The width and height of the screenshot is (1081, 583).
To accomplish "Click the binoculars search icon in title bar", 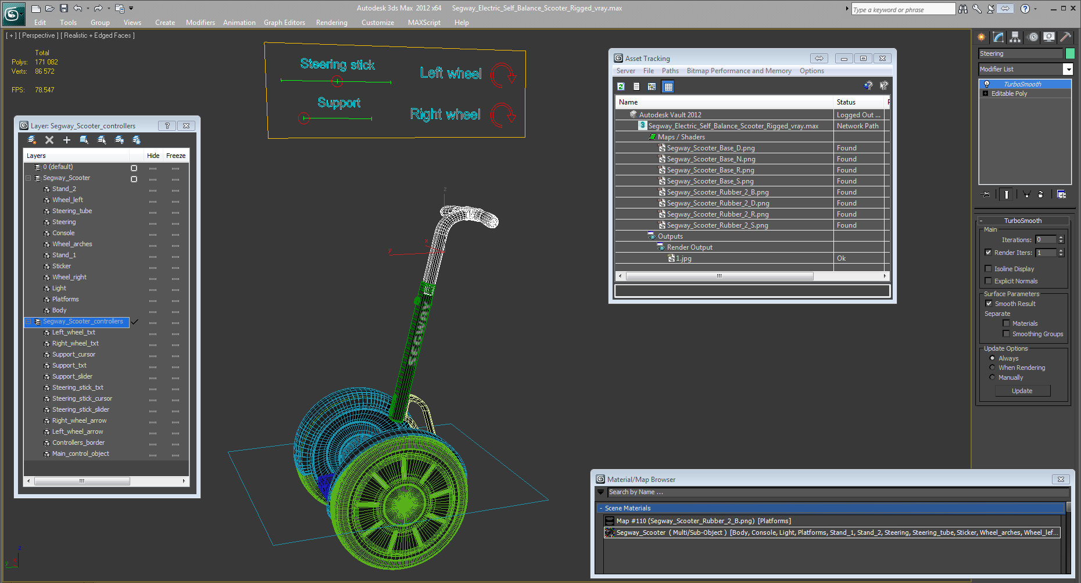I will point(963,9).
